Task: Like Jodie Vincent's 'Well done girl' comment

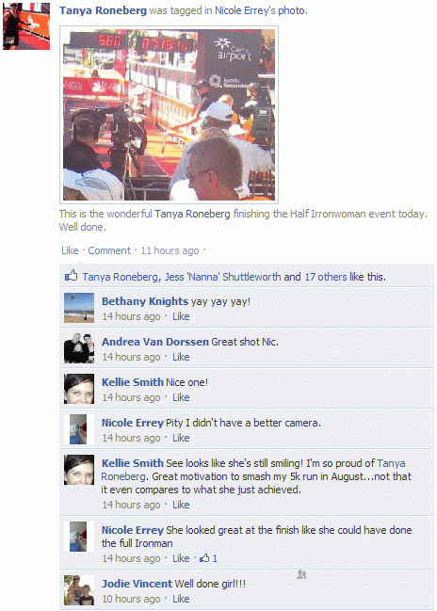Action: point(181,599)
